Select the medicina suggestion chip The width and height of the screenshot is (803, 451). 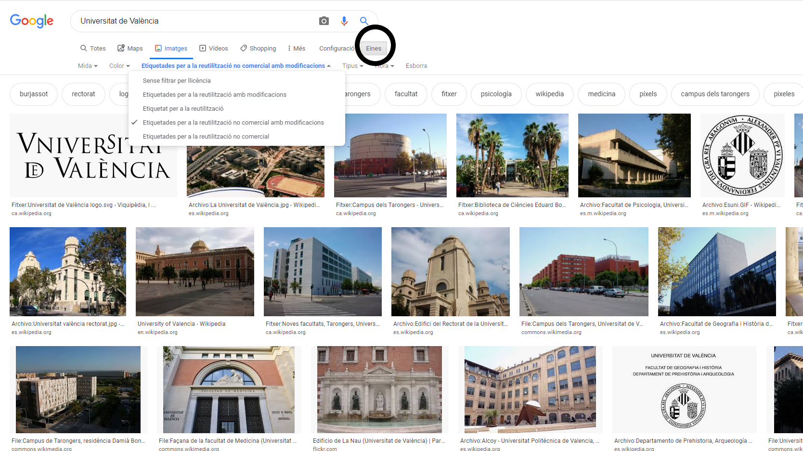tap(601, 94)
